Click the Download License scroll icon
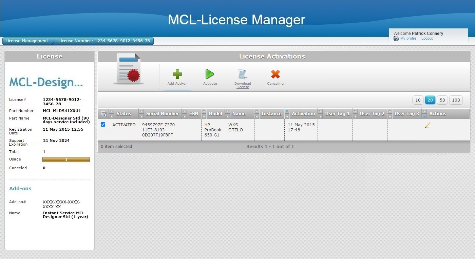This screenshot has width=475, height=259. (x=243, y=74)
